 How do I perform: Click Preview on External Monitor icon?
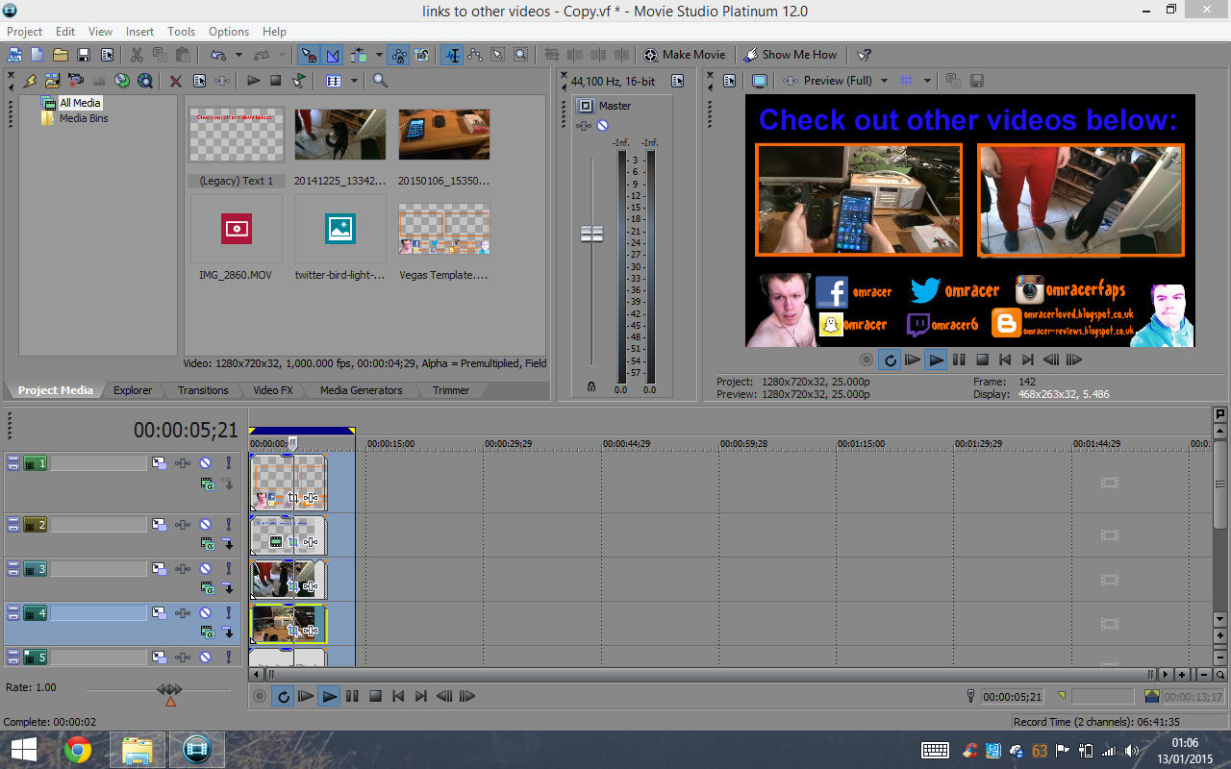click(759, 81)
